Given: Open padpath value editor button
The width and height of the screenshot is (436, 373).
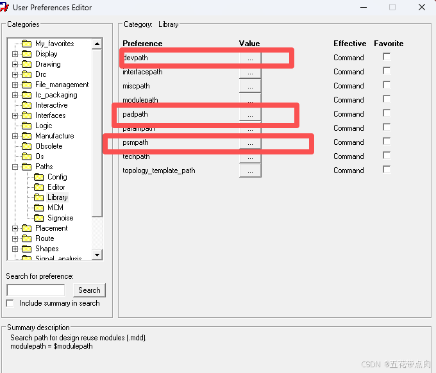Looking at the screenshot, I should click(x=250, y=114).
